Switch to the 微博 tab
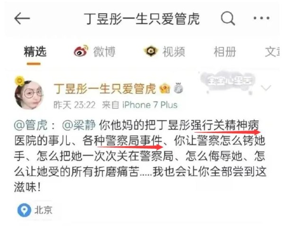The width and height of the screenshot is (284, 226). click(104, 52)
